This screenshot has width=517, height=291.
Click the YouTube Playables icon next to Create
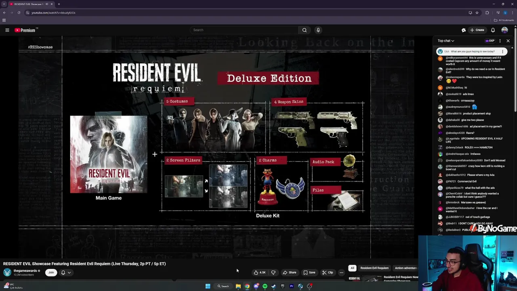pyautogui.click(x=464, y=30)
